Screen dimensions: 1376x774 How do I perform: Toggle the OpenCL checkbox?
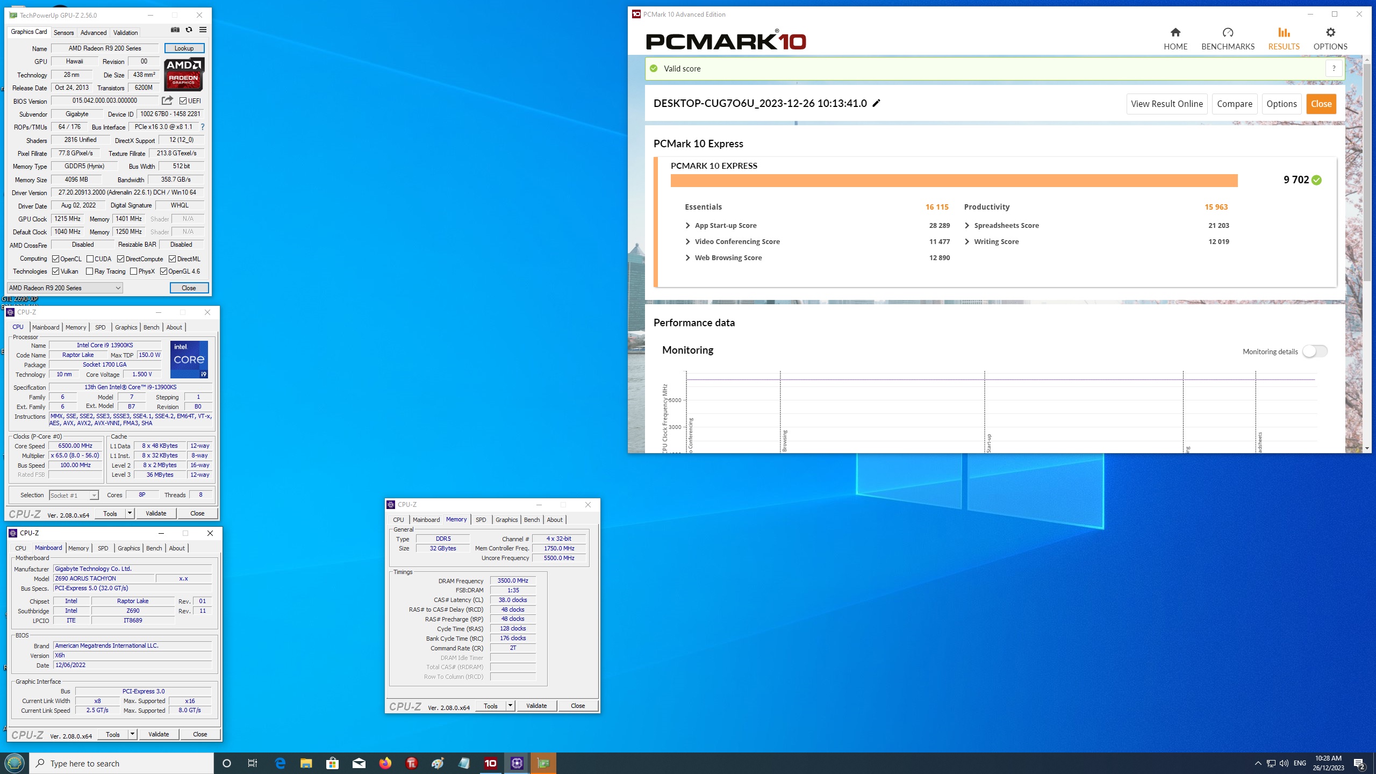click(55, 259)
